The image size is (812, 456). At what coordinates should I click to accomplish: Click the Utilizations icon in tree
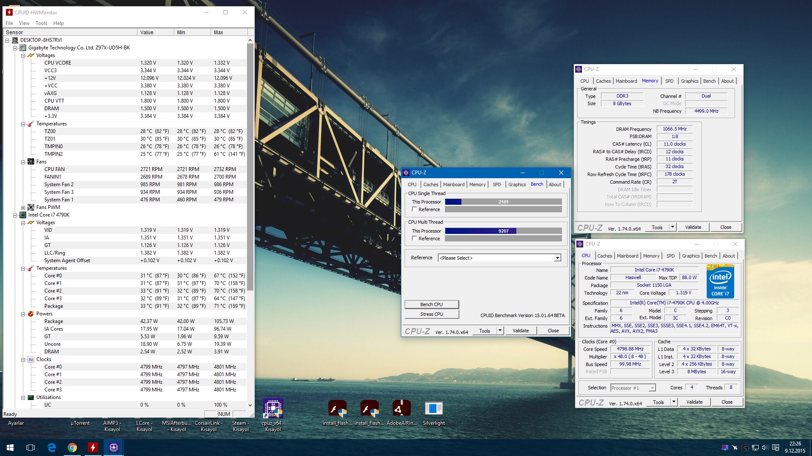point(31,397)
